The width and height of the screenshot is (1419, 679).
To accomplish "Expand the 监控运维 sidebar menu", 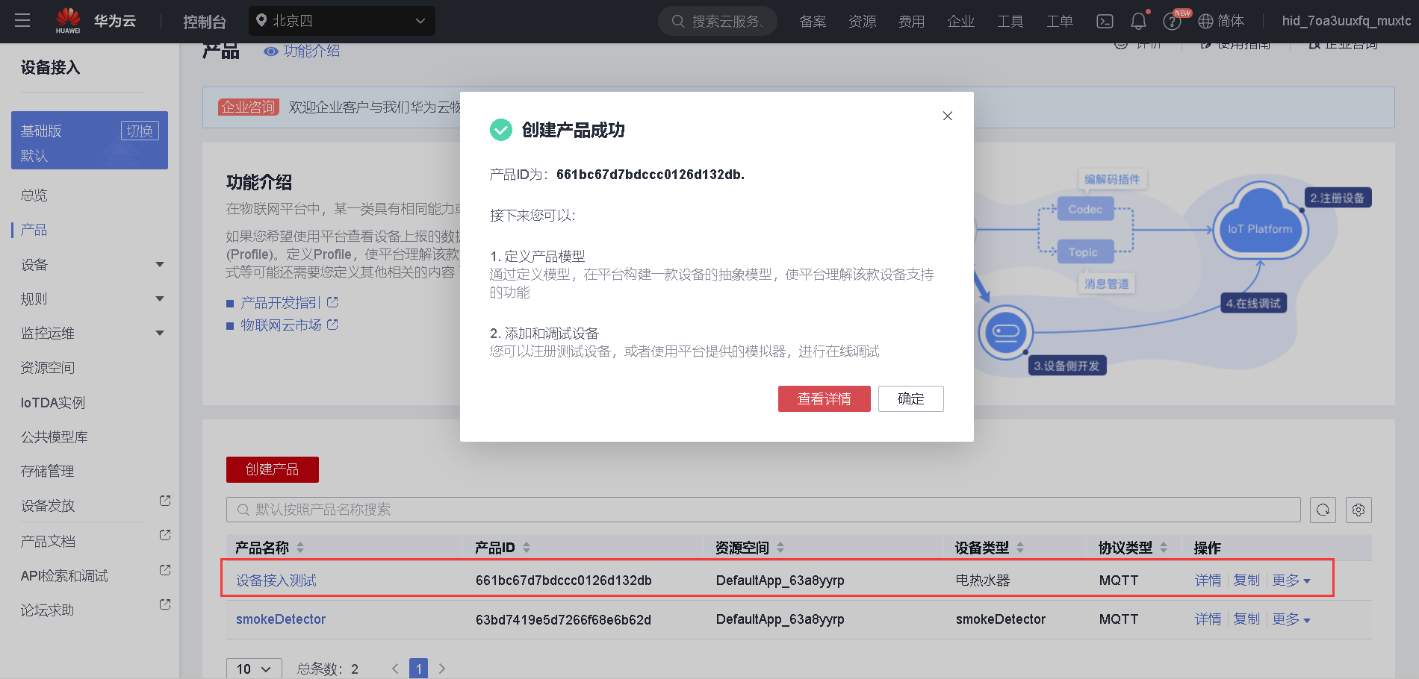I will click(x=159, y=334).
